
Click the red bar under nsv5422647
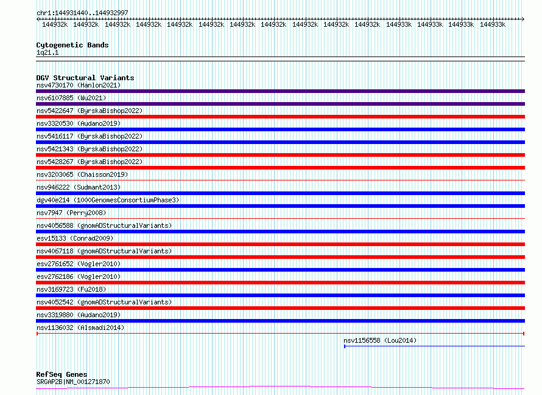coord(280,117)
